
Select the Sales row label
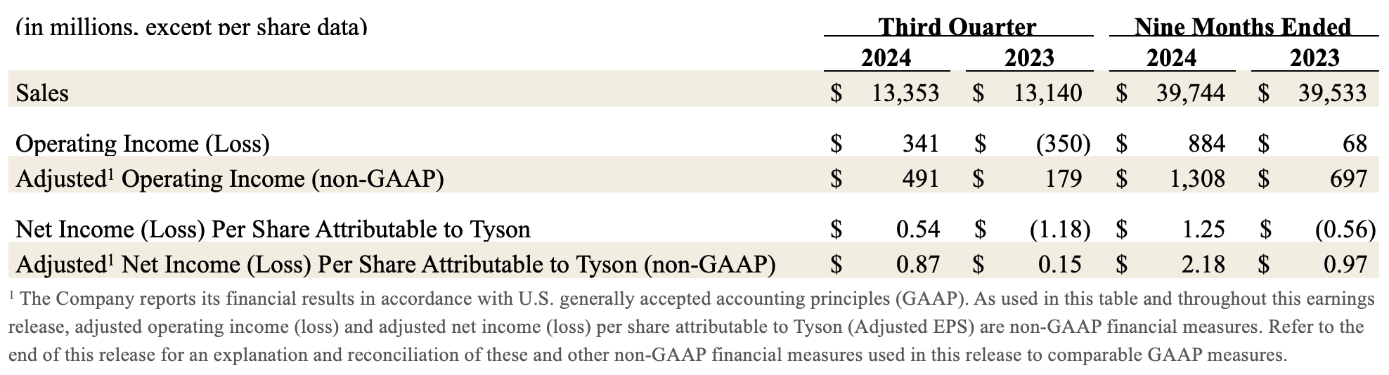(x=42, y=93)
